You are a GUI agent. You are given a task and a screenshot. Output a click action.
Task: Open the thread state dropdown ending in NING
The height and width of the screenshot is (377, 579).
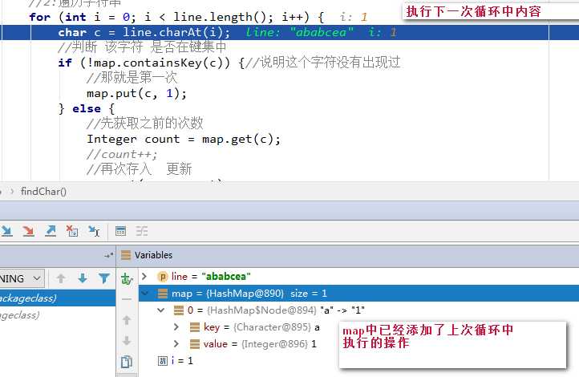click(x=22, y=278)
